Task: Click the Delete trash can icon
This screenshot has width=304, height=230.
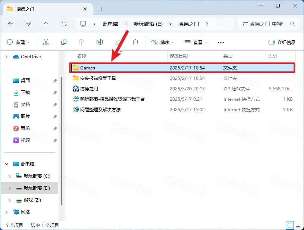Action: 135,42
